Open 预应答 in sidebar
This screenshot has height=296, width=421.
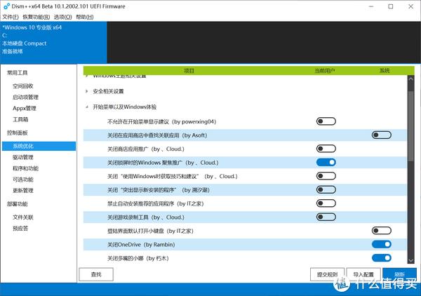(x=20, y=229)
